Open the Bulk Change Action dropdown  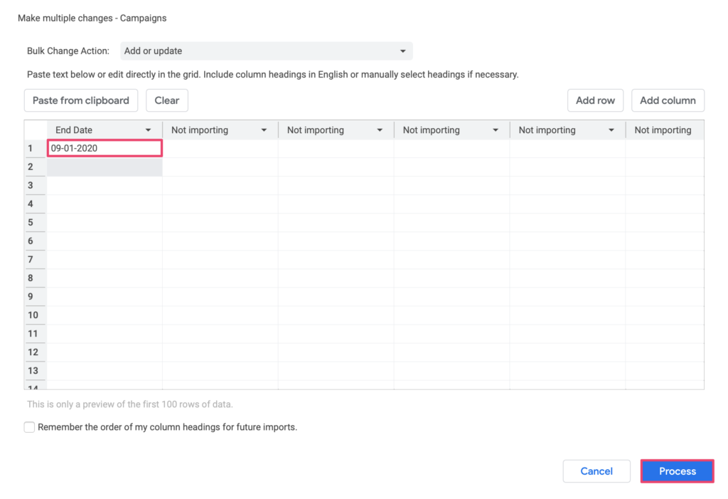(x=267, y=51)
